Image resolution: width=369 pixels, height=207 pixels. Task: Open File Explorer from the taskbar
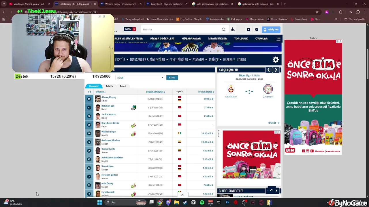tap(176, 202)
